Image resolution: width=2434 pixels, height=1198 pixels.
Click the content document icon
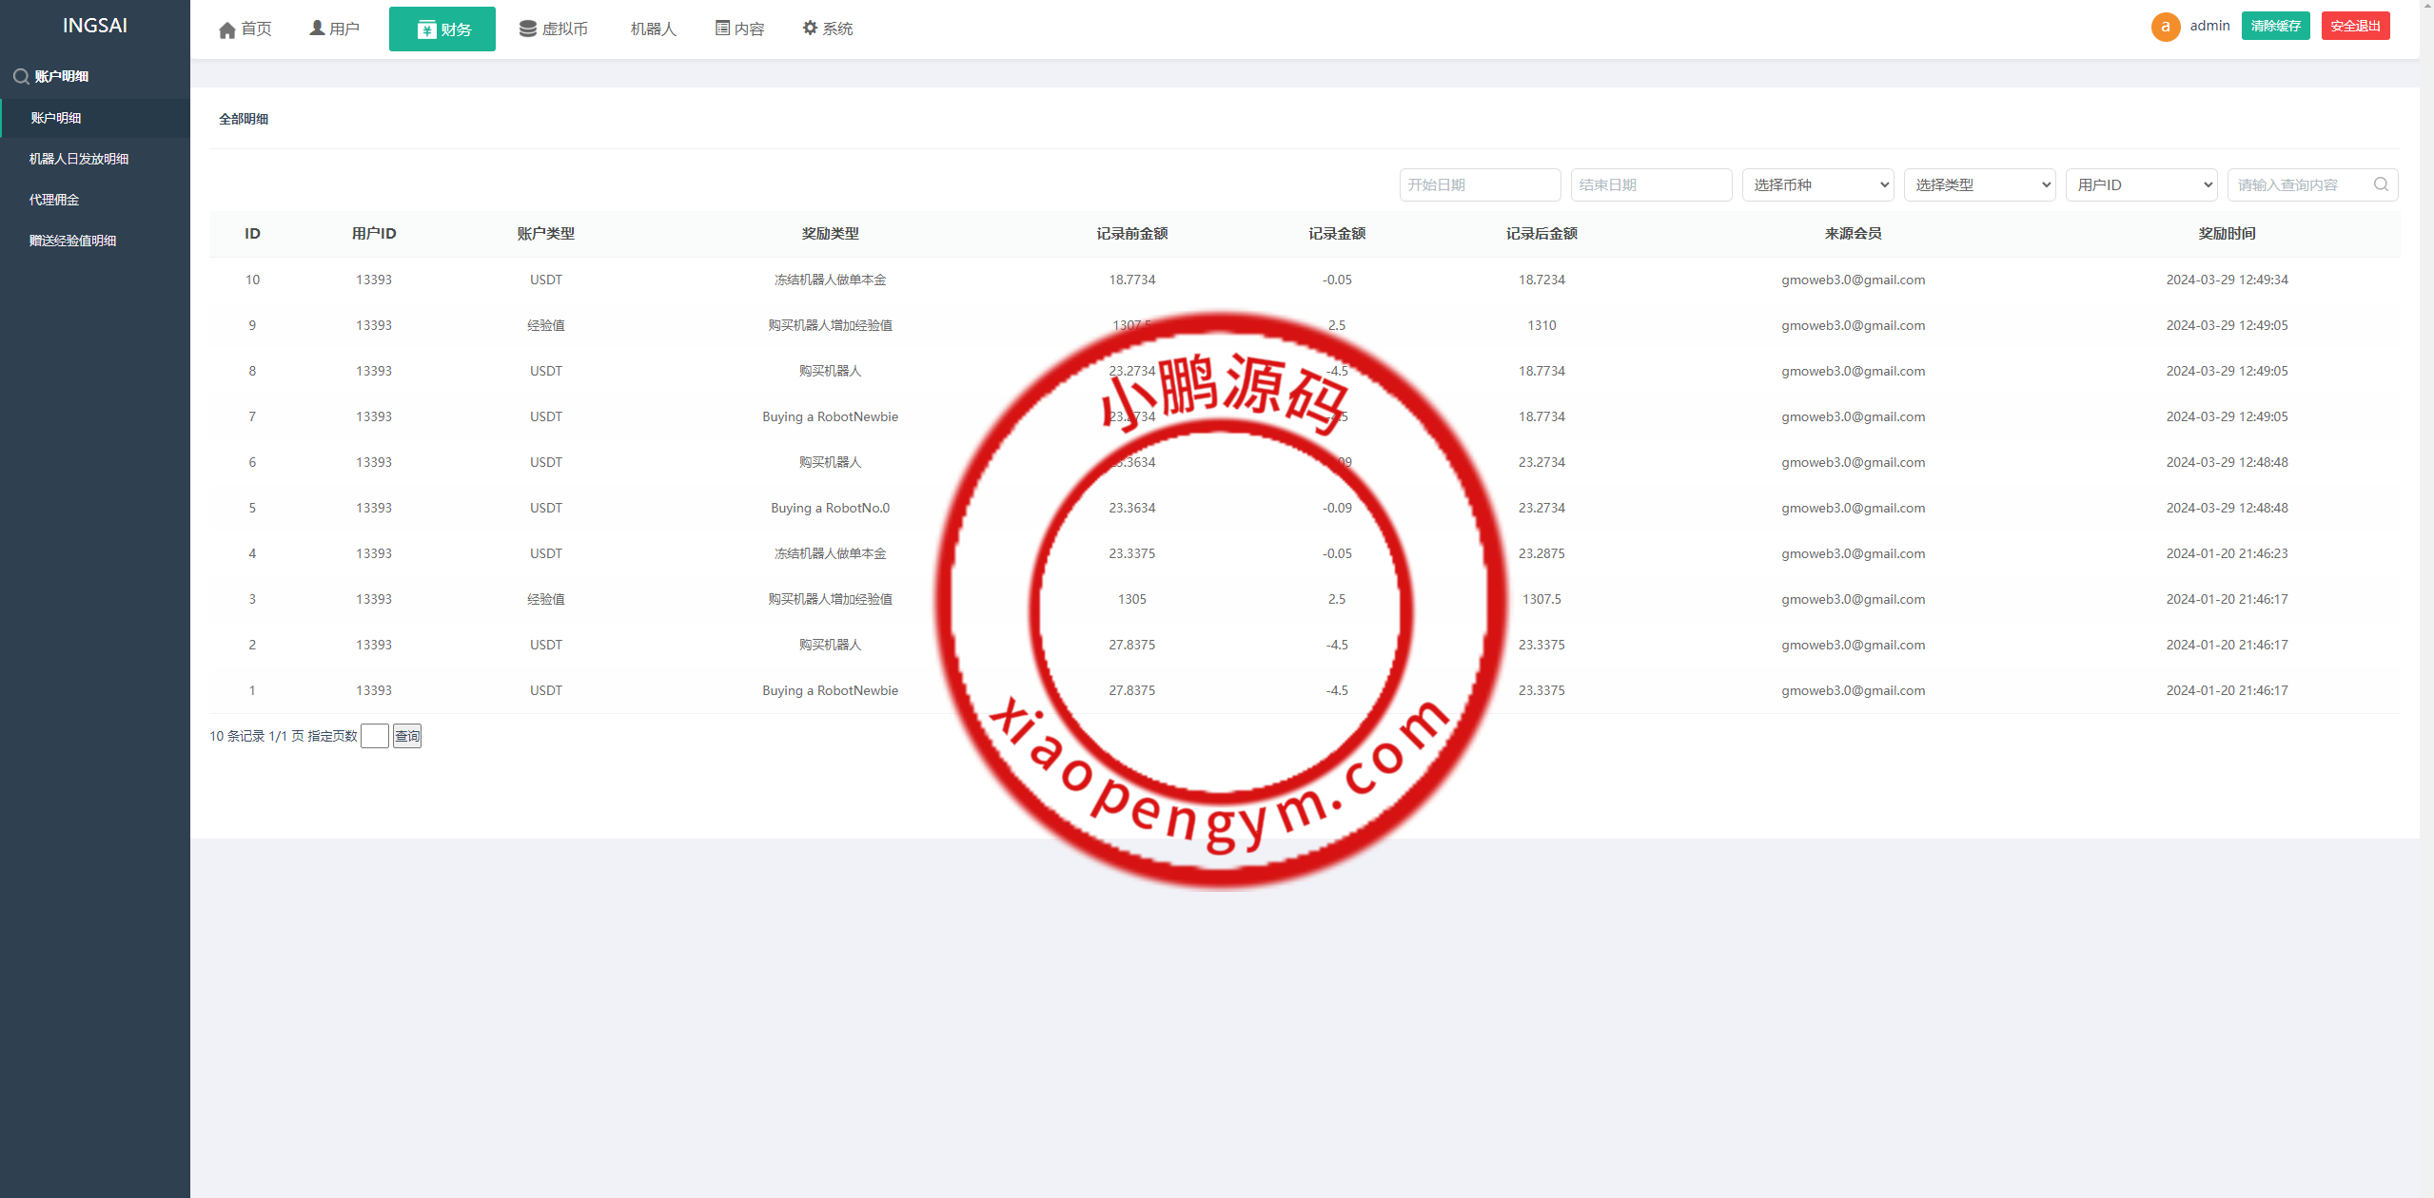click(722, 29)
